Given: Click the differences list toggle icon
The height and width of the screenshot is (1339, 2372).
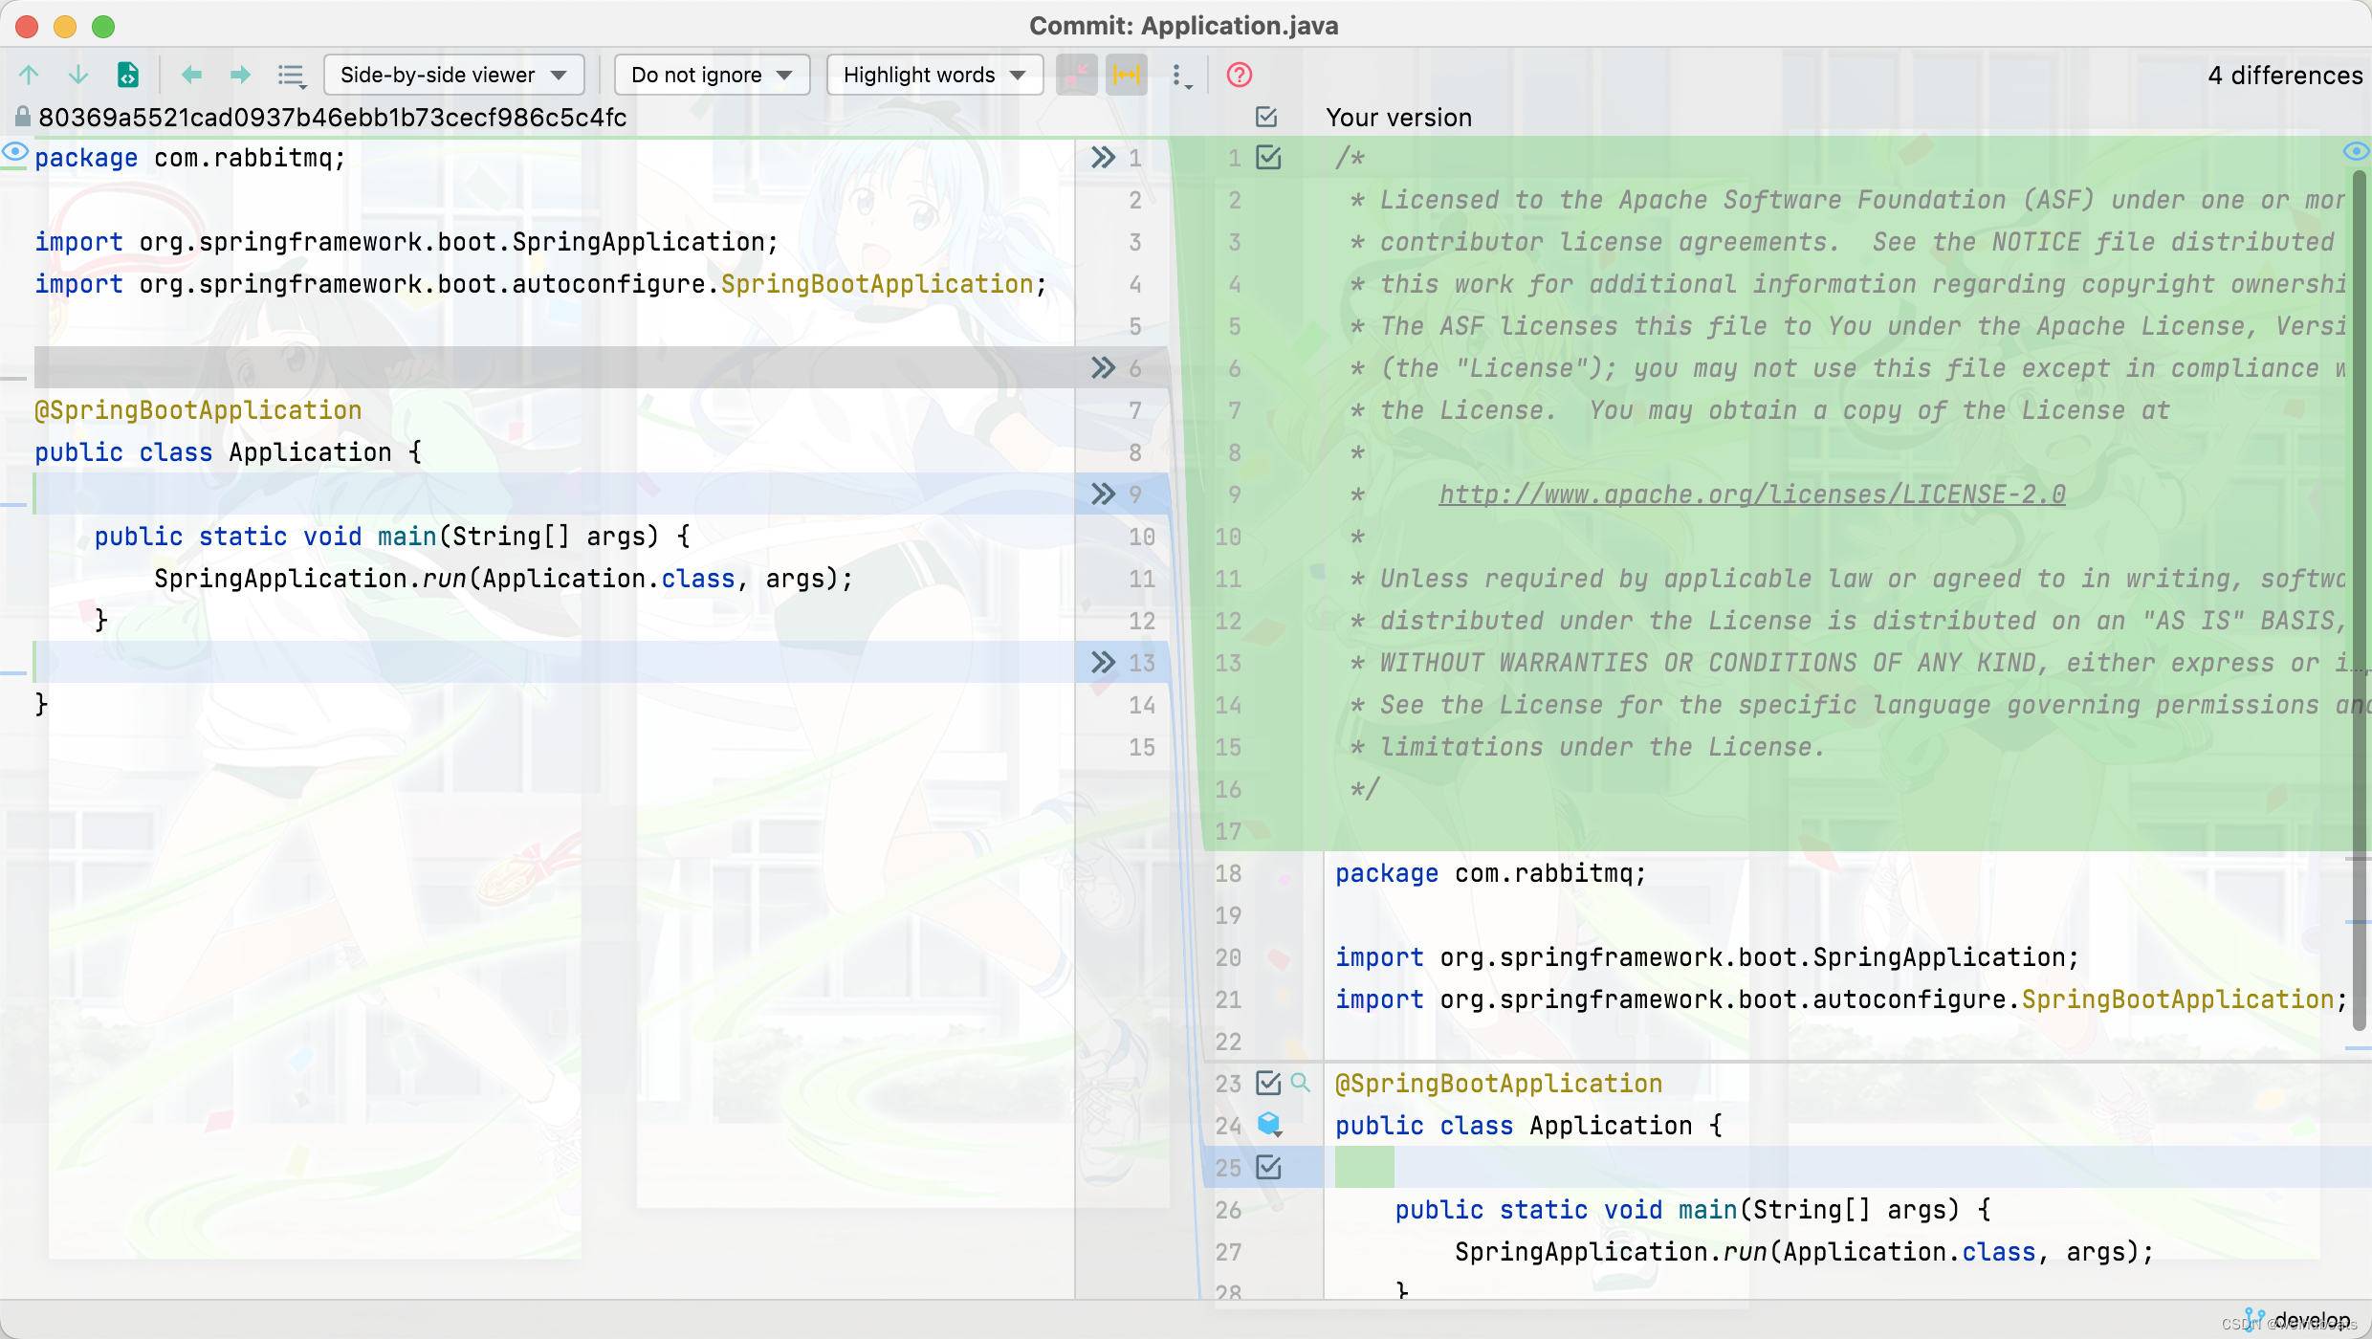Looking at the screenshot, I should coord(290,74).
